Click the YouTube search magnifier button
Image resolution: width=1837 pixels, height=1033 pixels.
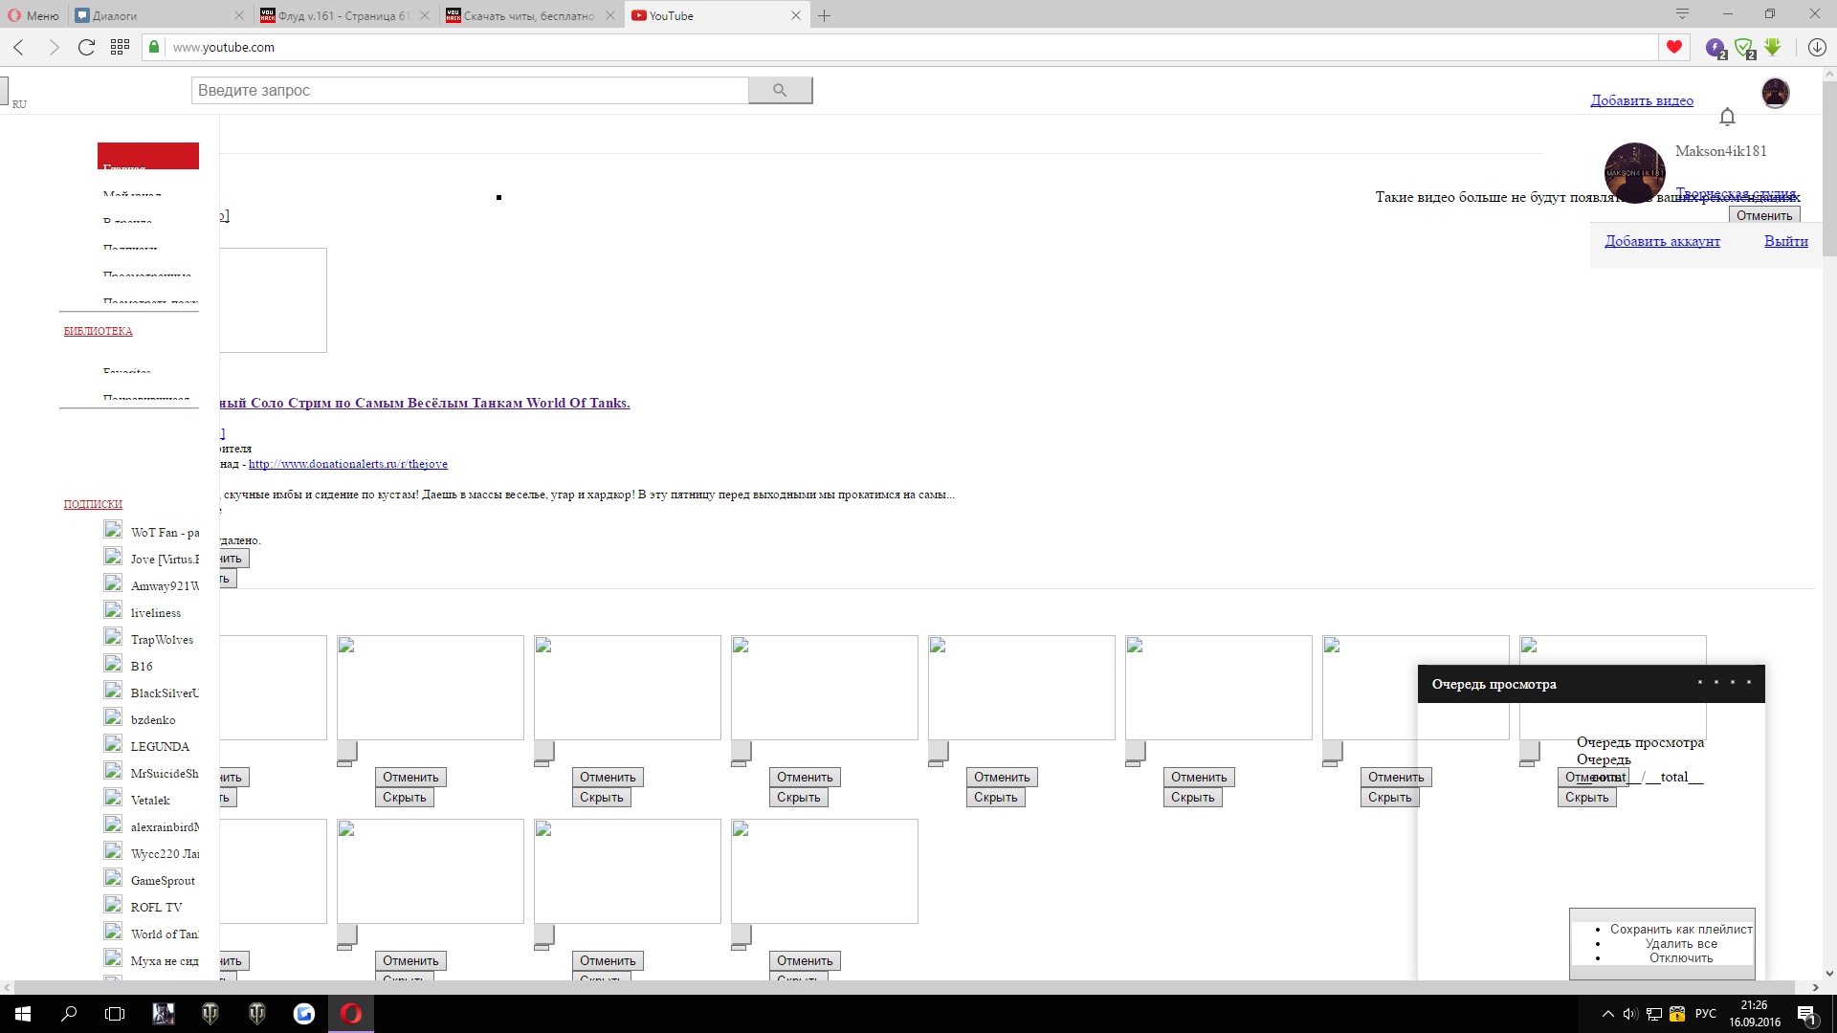(x=780, y=90)
